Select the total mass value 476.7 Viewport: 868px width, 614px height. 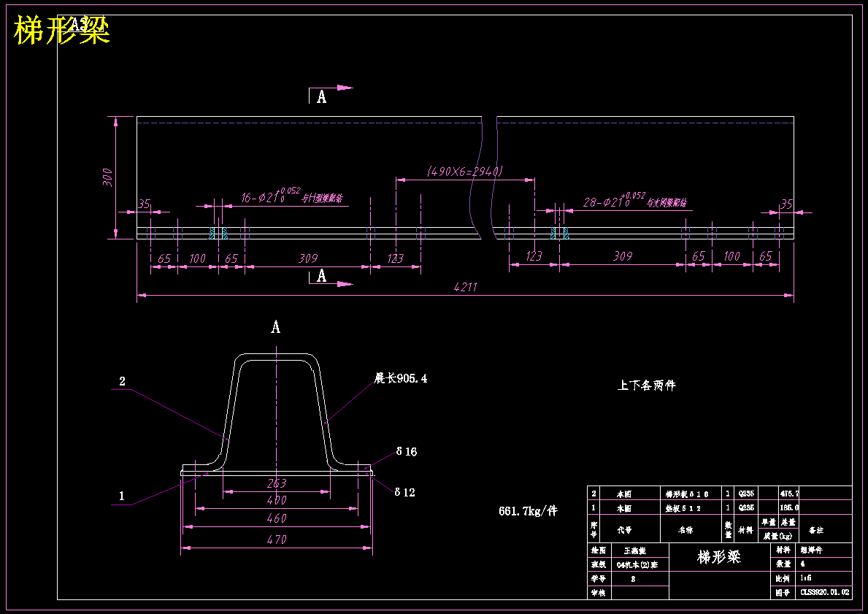tap(789, 494)
